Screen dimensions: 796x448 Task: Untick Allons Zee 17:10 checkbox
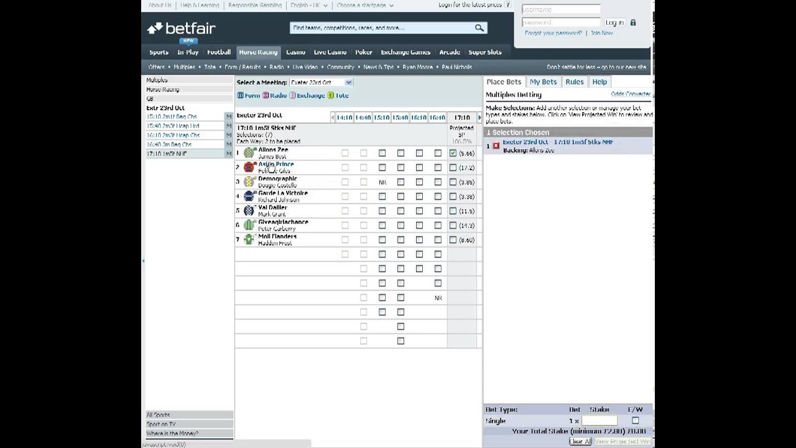453,153
